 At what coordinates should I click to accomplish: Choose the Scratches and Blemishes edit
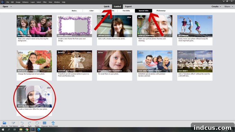(x=114, y=65)
